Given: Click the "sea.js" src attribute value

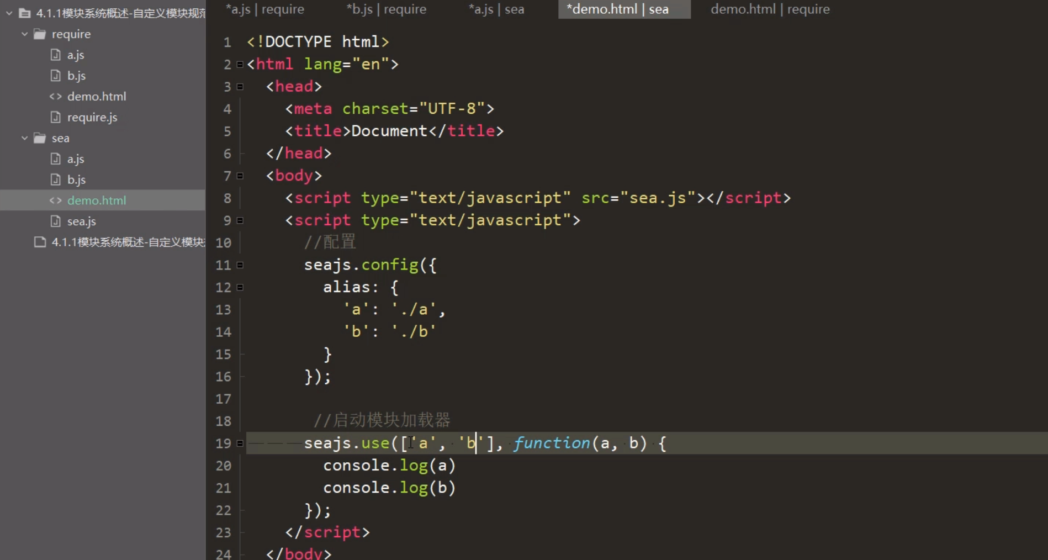Looking at the screenshot, I should point(658,198).
